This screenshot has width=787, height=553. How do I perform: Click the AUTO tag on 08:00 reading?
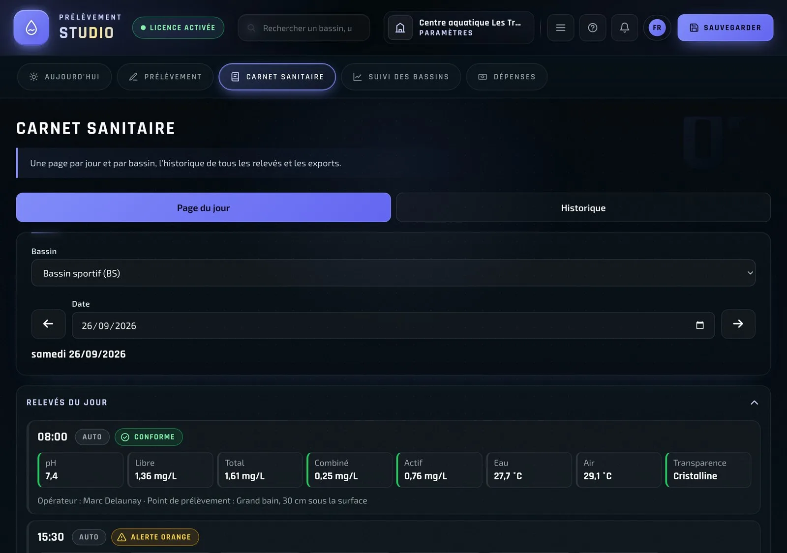tap(92, 437)
